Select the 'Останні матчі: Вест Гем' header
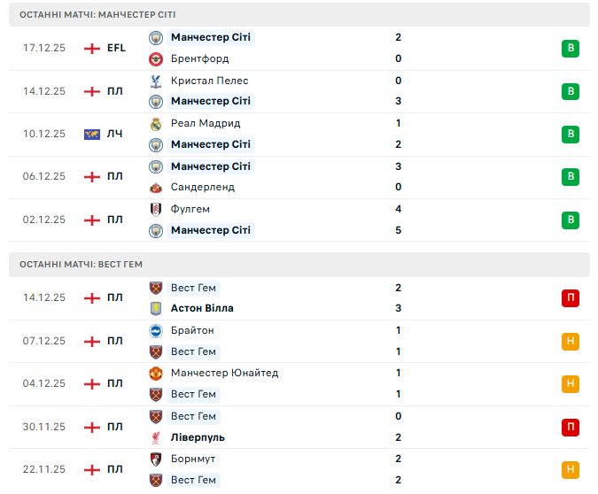The height and width of the screenshot is (494, 598). coord(81,264)
